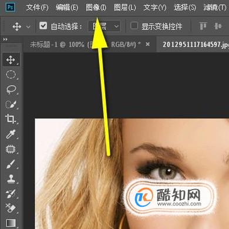This screenshot has height=229, width=229.
Task: Click the align top edges icon
Action: pyautogui.click(x=203, y=26)
